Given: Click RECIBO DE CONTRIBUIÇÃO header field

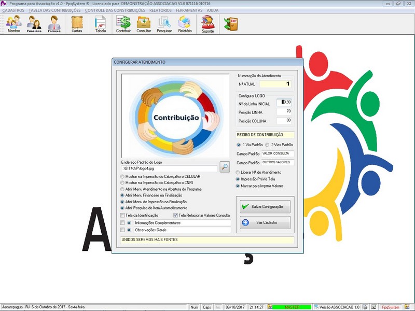Looking at the screenshot, I should pos(265,135).
